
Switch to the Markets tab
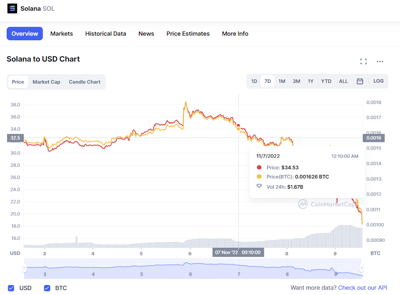point(62,33)
